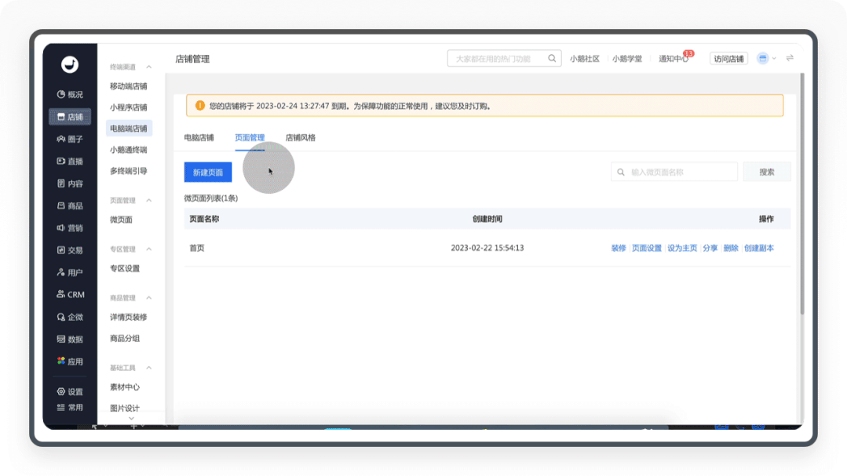Image resolution: width=847 pixels, height=476 pixels.
Task: Collapse the 商品管理 group
Action: tap(149, 297)
